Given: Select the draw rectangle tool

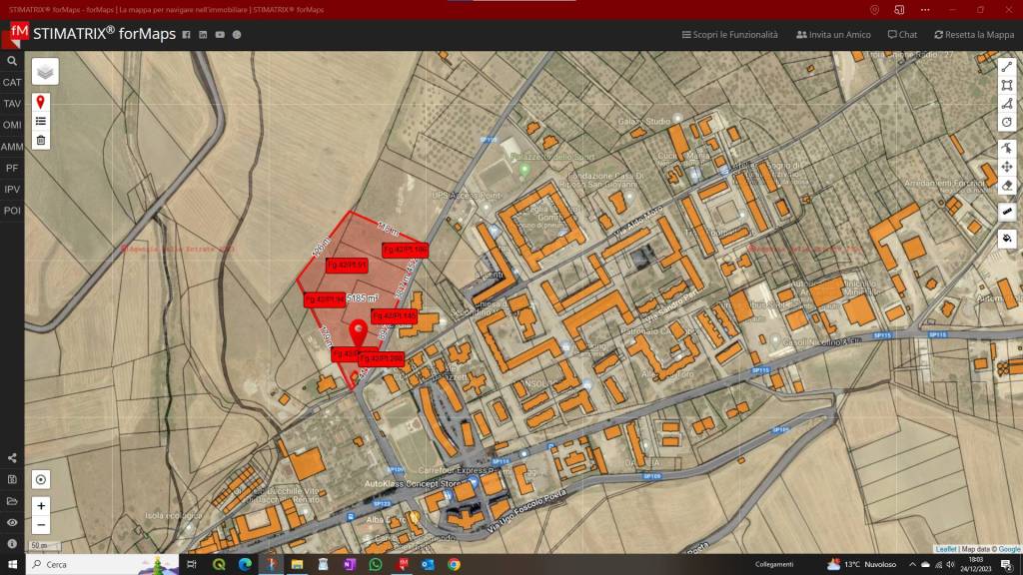Looking at the screenshot, I should coord(1007,86).
